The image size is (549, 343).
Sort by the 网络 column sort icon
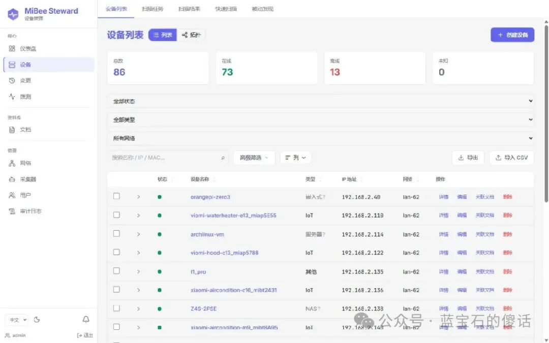click(417, 179)
